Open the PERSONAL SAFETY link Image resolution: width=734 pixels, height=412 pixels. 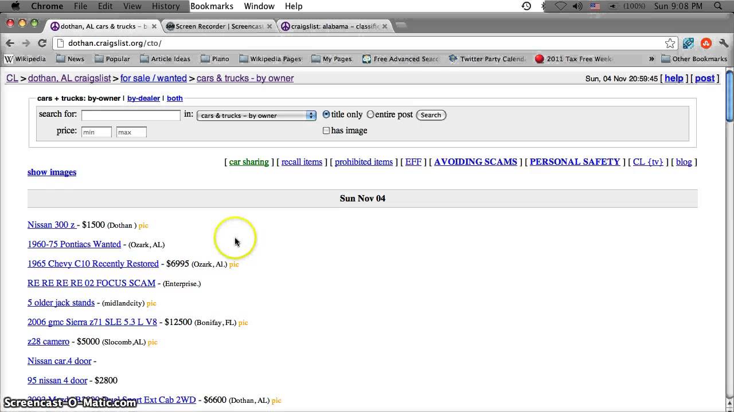[x=575, y=162]
